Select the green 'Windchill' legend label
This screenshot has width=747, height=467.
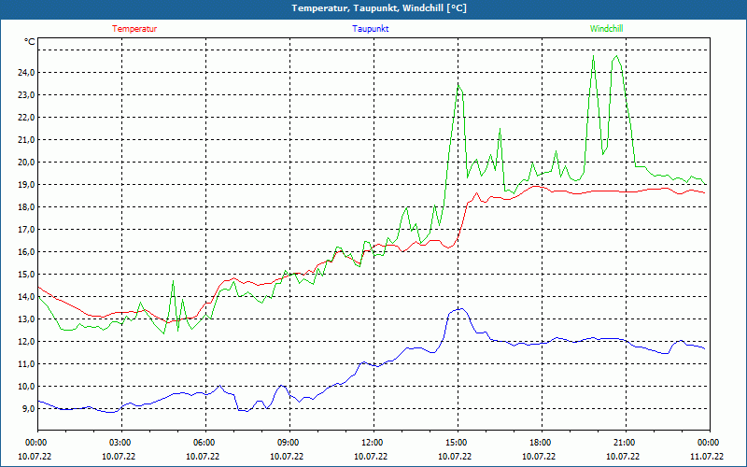coord(606,29)
